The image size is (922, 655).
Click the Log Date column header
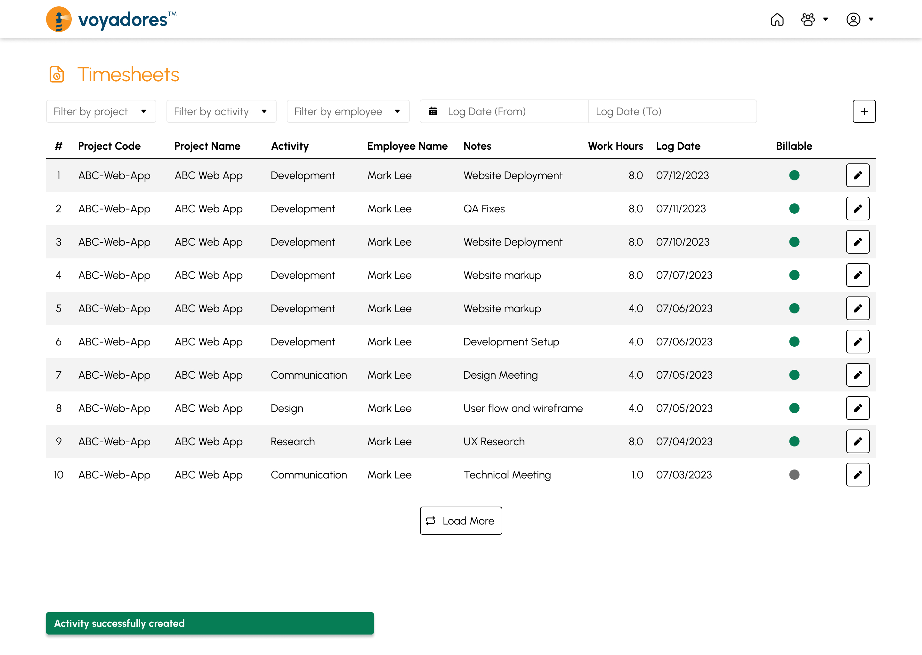click(x=678, y=146)
